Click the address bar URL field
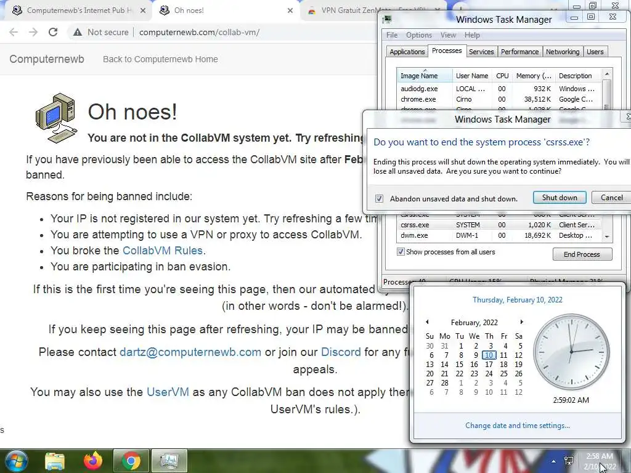This screenshot has height=473, width=631. coord(199,32)
